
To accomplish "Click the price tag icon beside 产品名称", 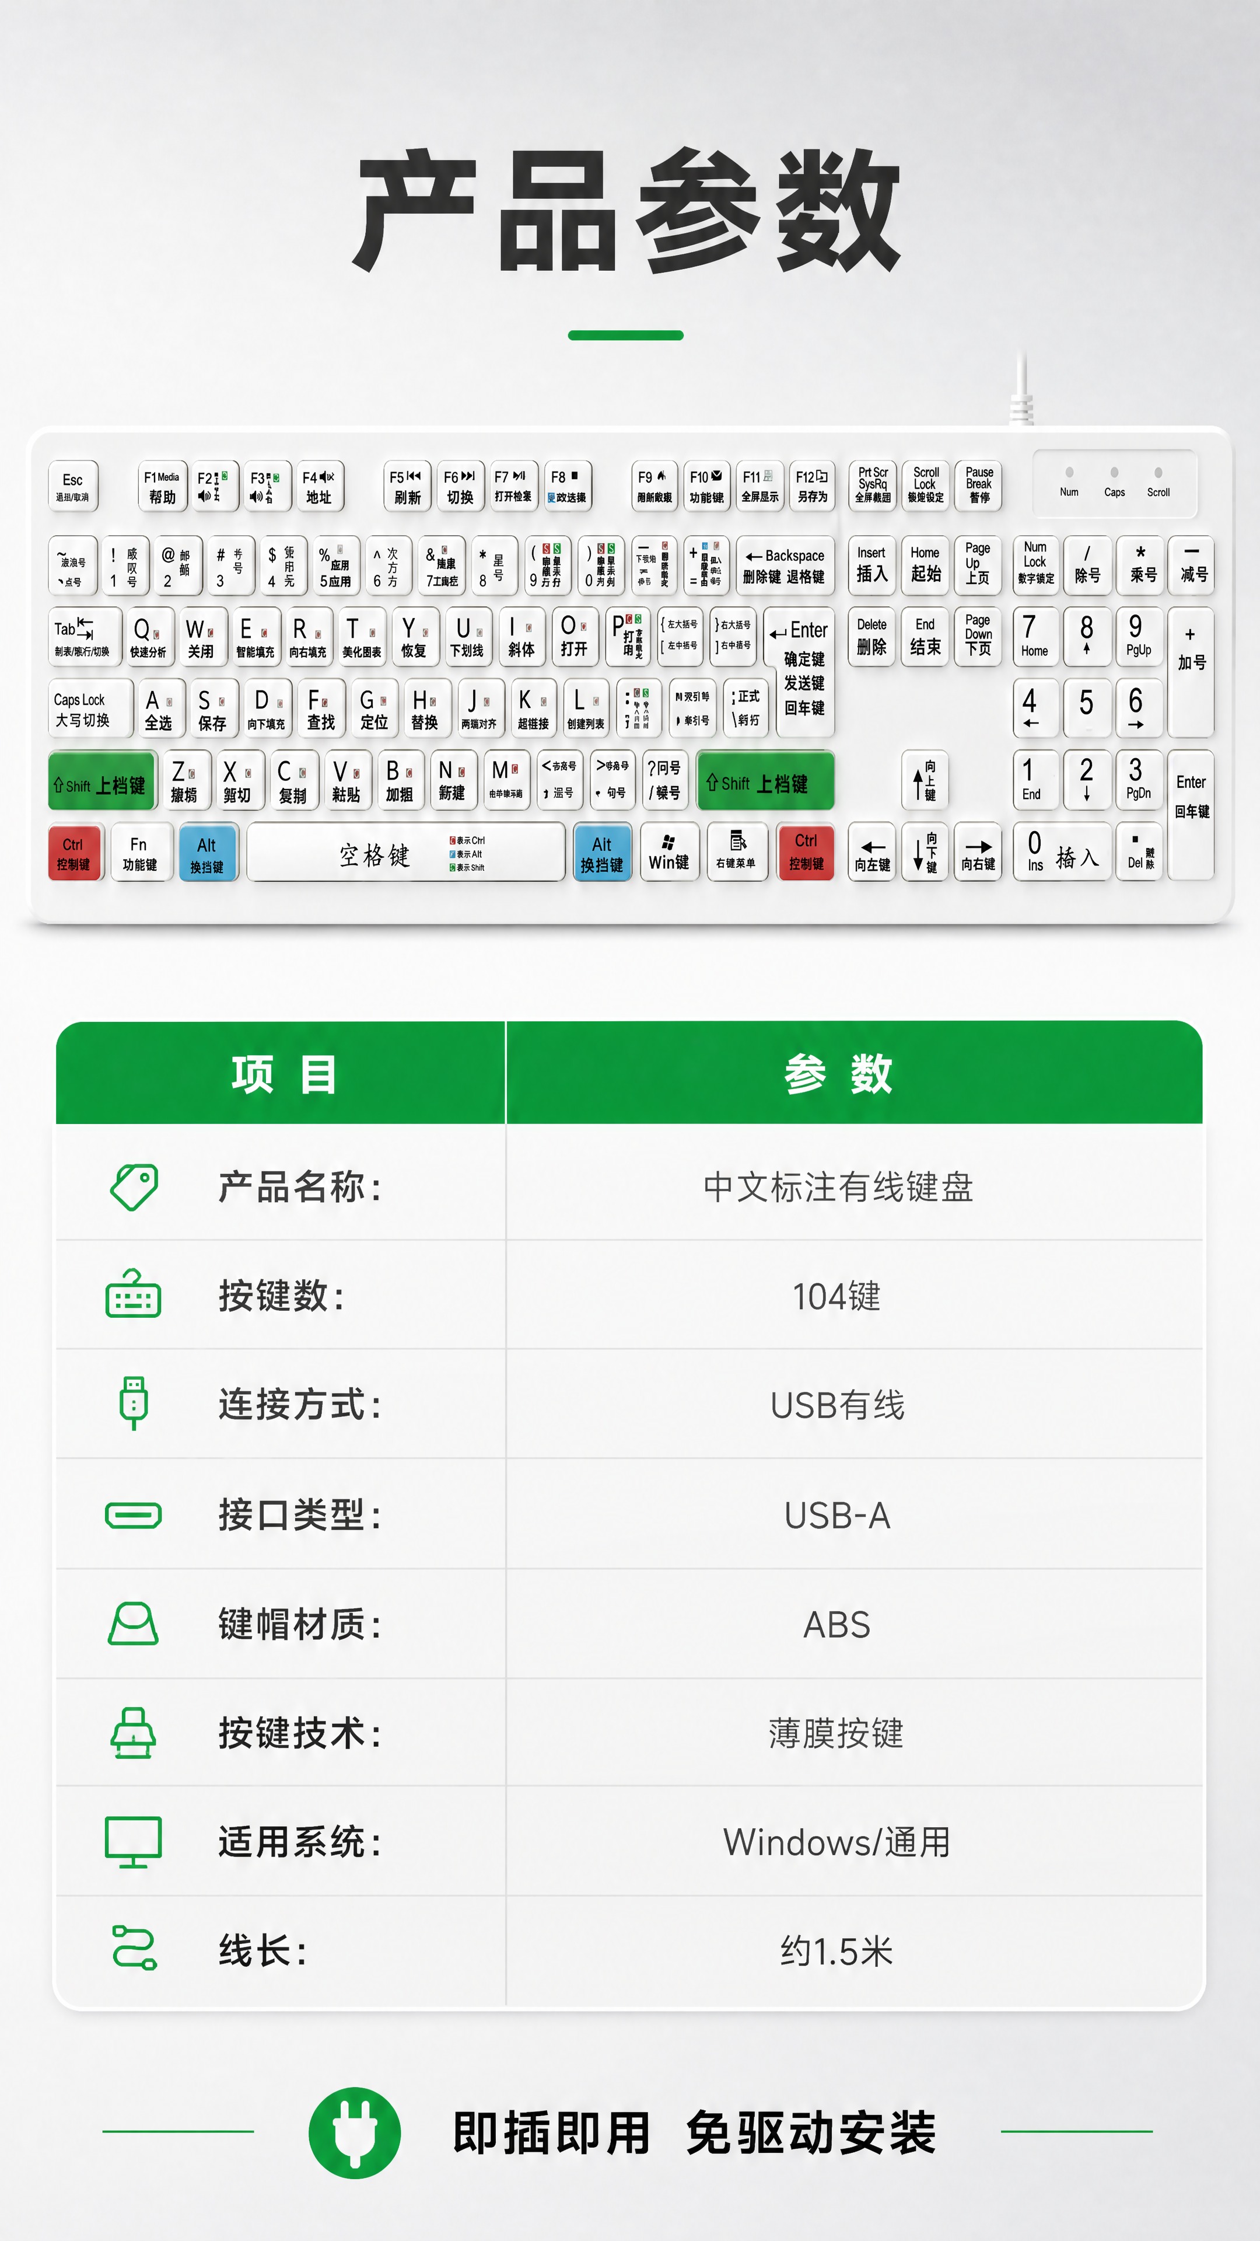I will point(134,1186).
